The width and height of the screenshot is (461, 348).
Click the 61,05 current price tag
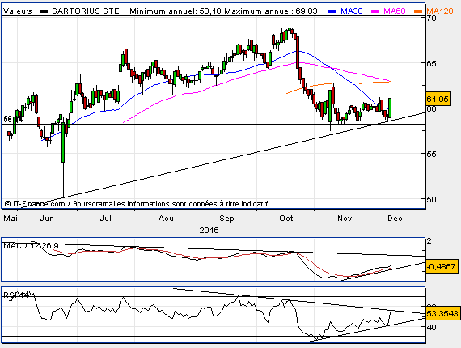coord(438,99)
